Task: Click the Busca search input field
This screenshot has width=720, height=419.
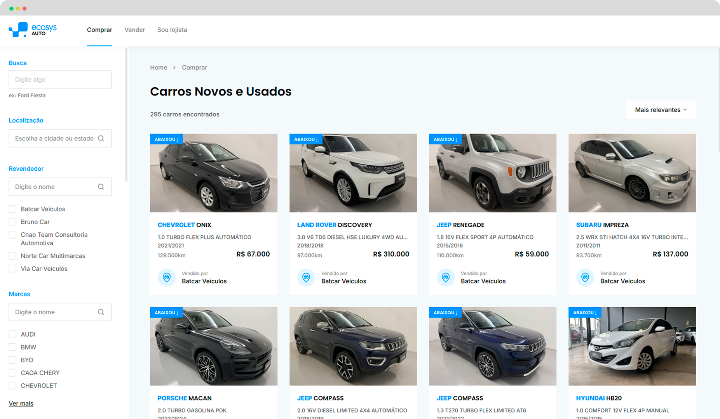Action: coord(60,80)
